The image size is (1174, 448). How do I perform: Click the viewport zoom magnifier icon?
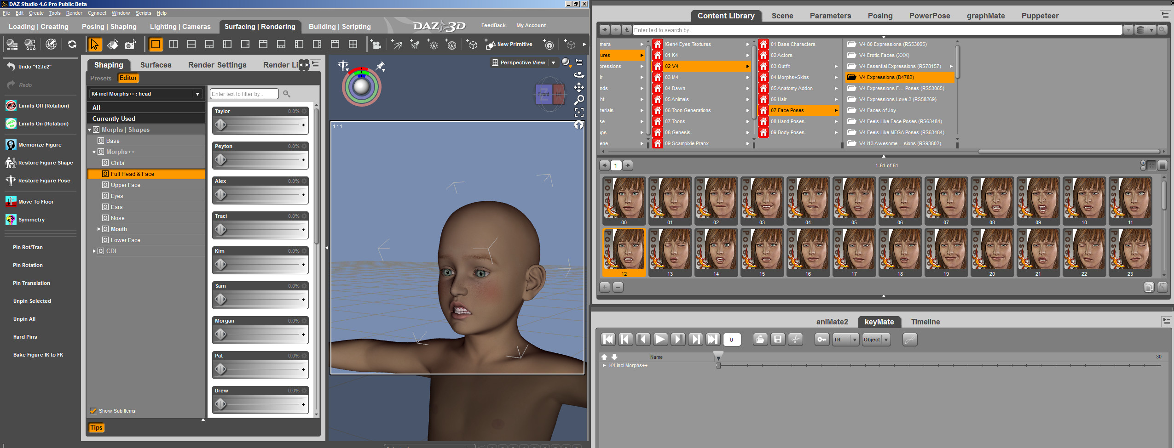(579, 100)
